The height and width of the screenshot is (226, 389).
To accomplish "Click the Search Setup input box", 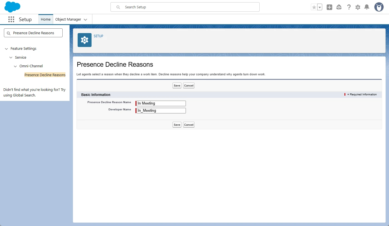I will click(185, 7).
